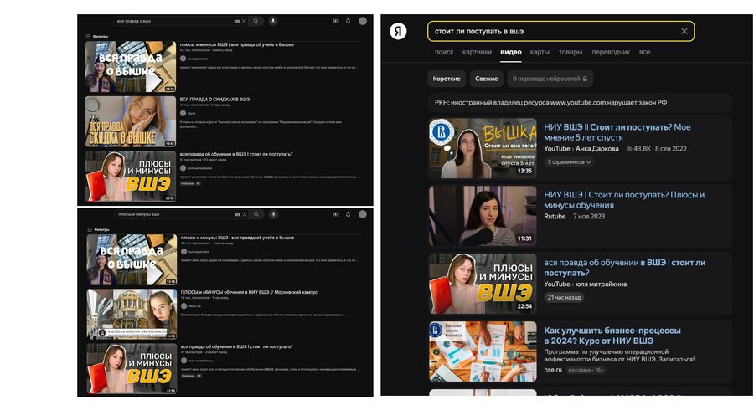Image resolution: width=754 pixels, height=410 pixels.
Task: Open the notifications bell in the 'вся правда о вшэ' window
Action: 349,21
